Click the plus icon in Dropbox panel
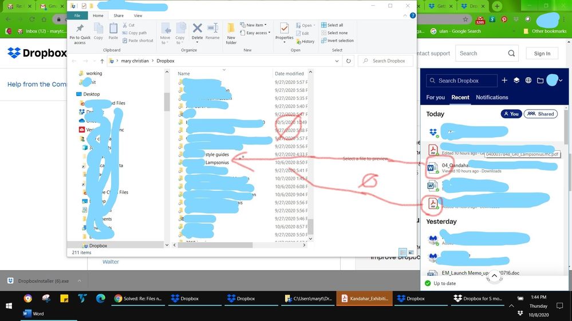Screen dimensions: 572x321 coord(504,81)
